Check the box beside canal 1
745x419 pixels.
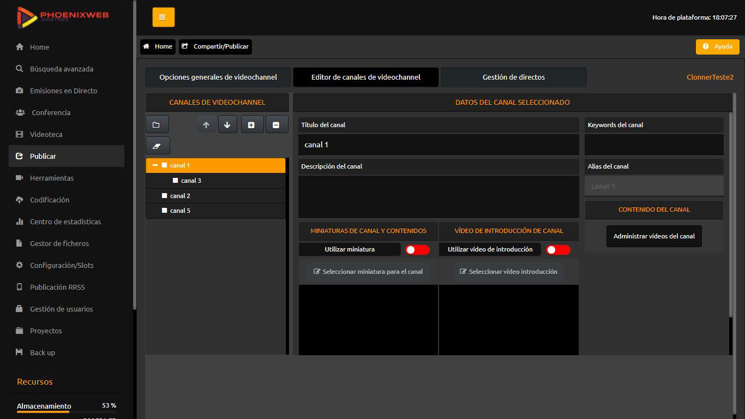tap(164, 165)
